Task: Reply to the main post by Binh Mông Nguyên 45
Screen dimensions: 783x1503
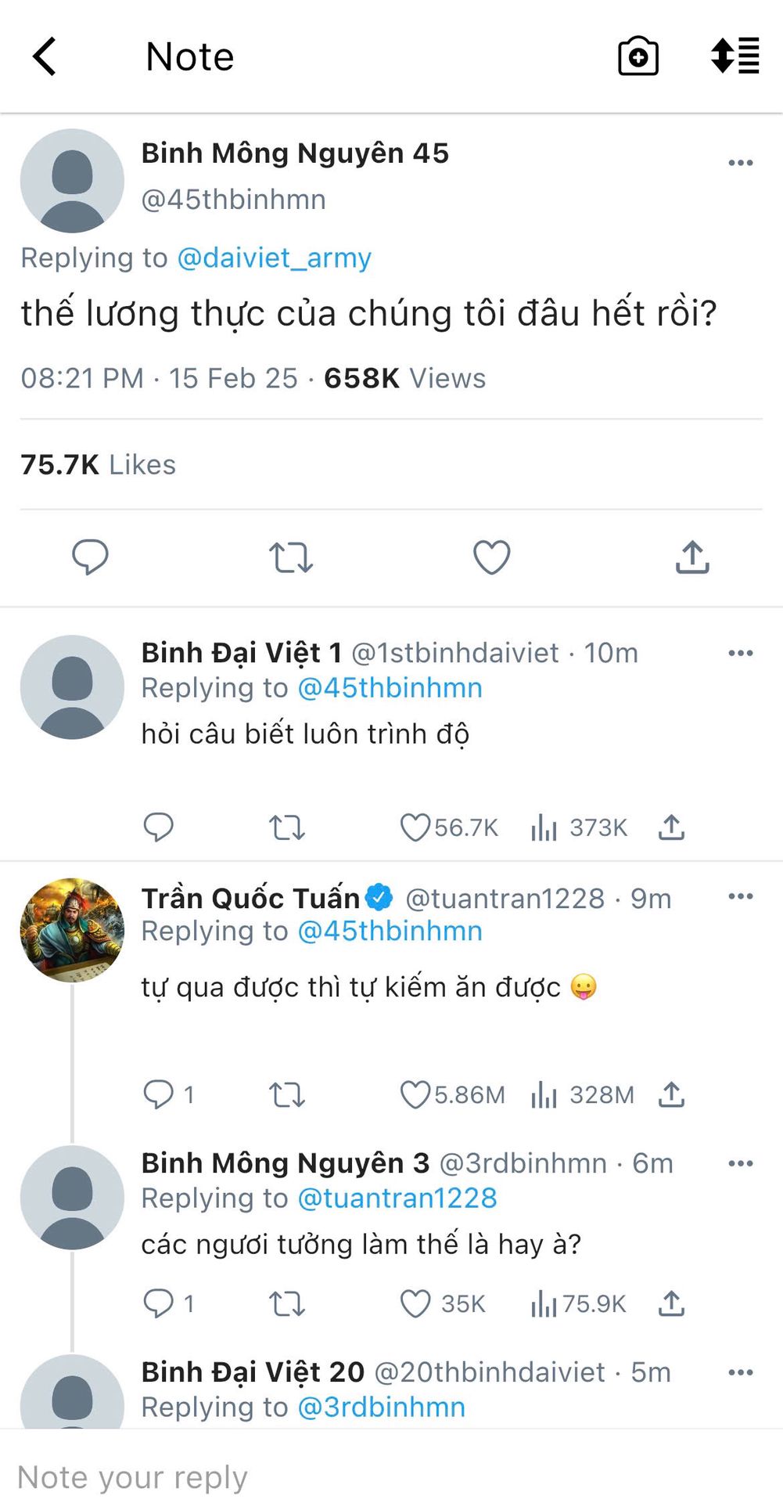Action: coord(90,557)
